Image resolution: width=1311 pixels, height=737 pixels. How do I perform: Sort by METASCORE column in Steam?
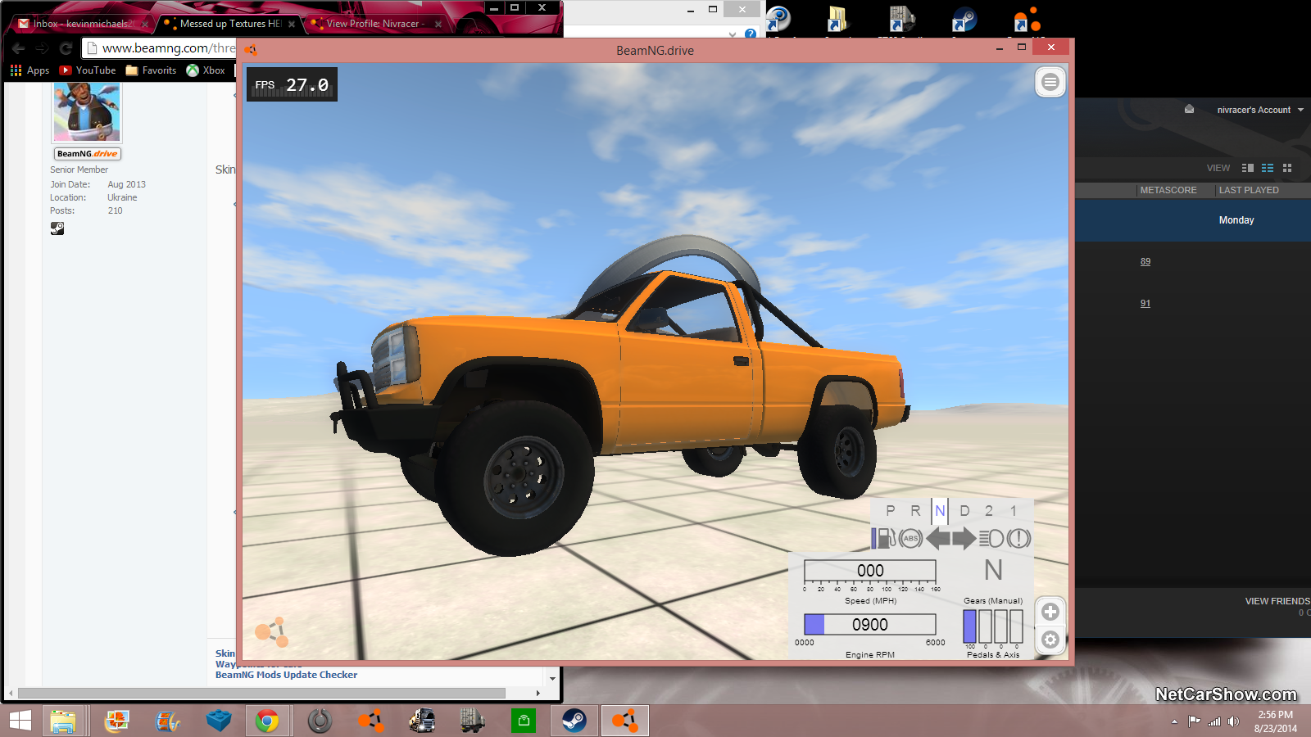tap(1168, 190)
